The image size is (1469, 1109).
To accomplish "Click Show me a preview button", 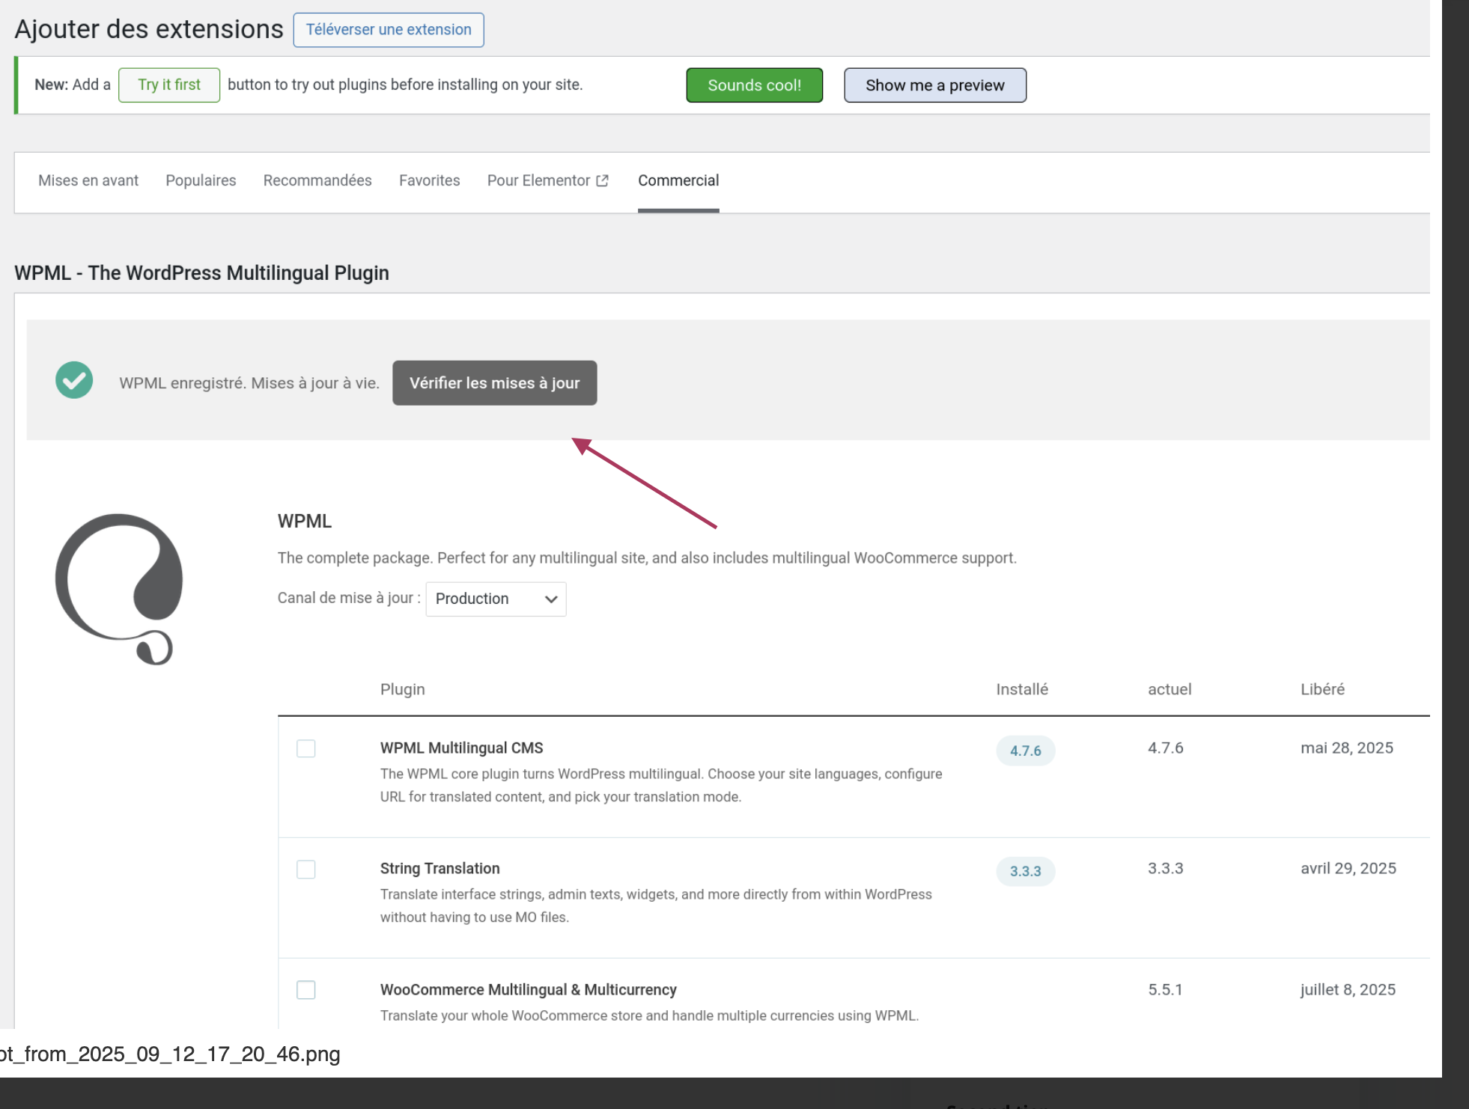I will (935, 85).
